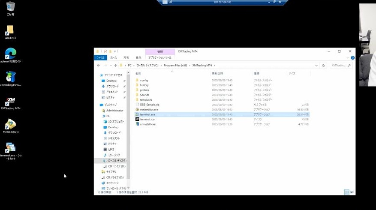Click the Forward arrow in Explorer
This screenshot has height=210, width=376.
(105, 66)
